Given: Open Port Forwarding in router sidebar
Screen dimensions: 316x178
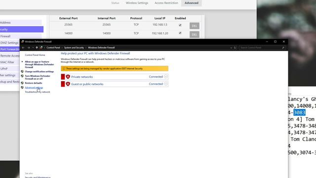Looking at the screenshot, I should [x=10, y=49].
